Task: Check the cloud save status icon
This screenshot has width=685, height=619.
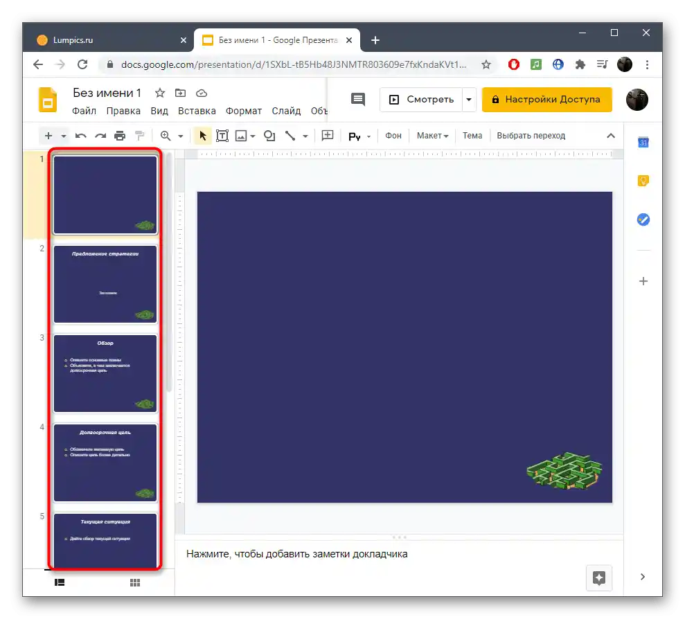Action: click(202, 93)
